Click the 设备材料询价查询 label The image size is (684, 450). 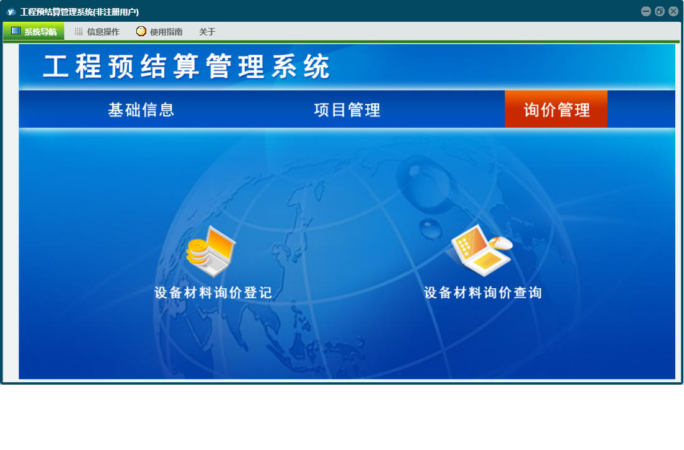[x=483, y=293]
